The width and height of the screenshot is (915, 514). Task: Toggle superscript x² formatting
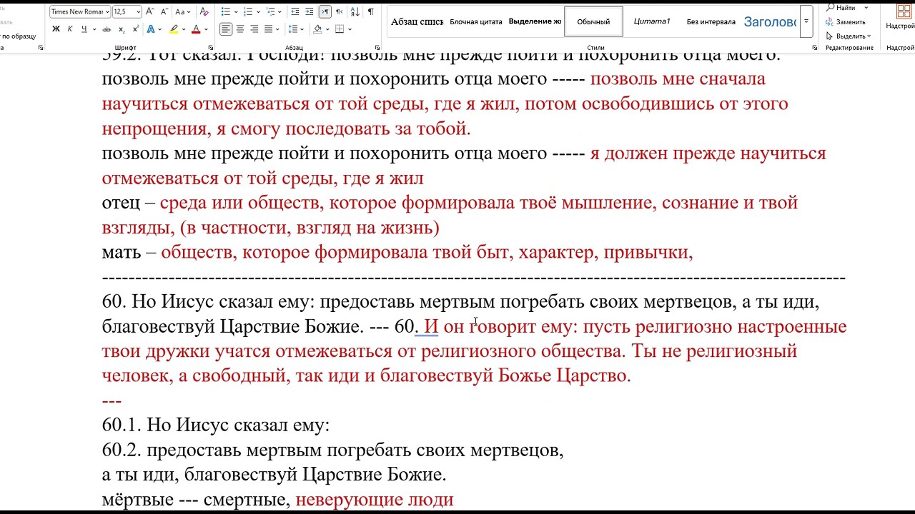pos(135,29)
